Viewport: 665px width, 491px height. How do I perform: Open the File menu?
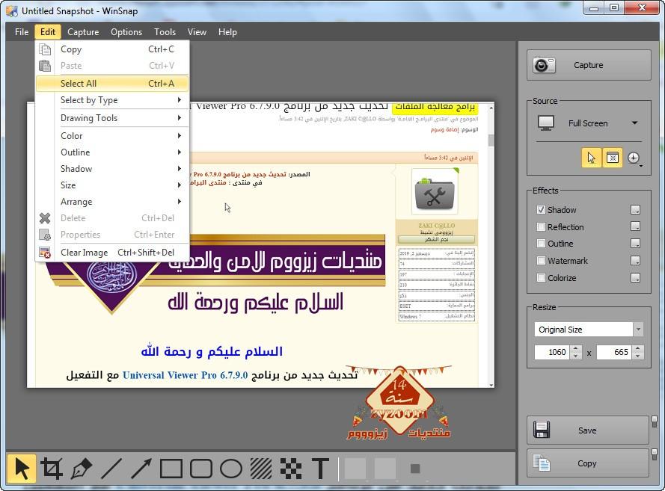coord(22,32)
